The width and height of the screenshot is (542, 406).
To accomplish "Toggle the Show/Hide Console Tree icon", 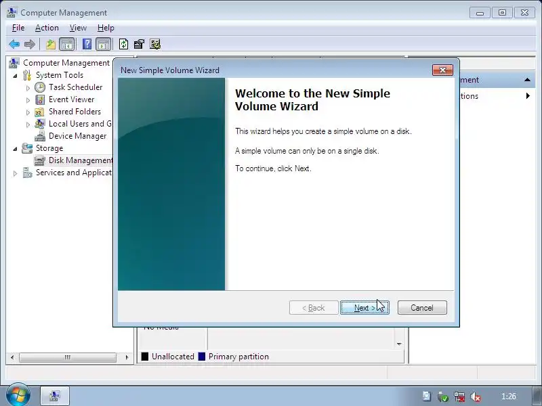I will pos(66,44).
